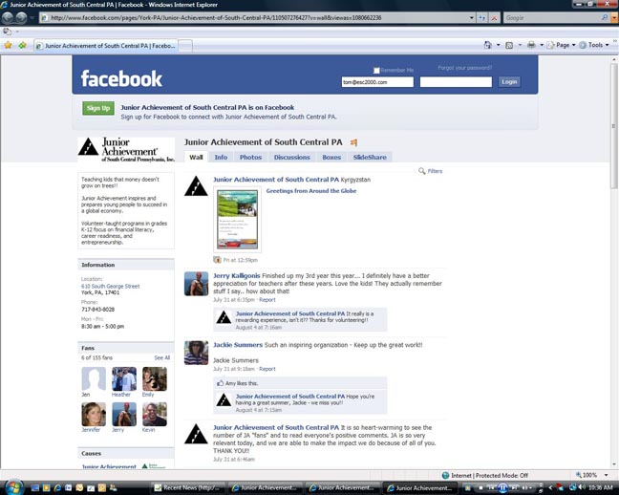Click the password input field
Image resolution: width=619 pixels, height=495 pixels.
456,82
